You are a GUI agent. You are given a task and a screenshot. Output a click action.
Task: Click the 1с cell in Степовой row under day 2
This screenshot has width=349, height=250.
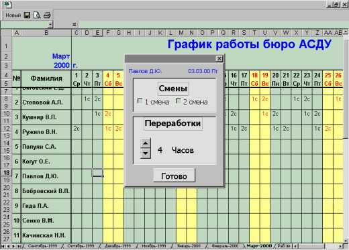tap(87, 99)
